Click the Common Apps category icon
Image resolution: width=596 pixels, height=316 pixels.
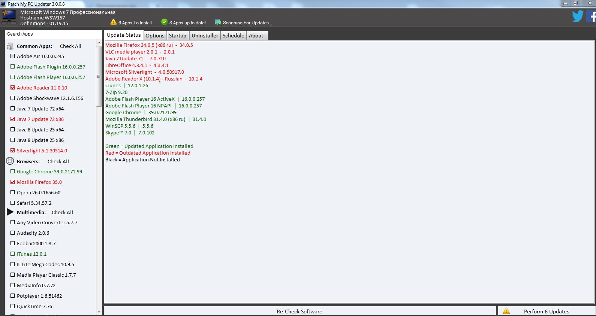tap(10, 46)
